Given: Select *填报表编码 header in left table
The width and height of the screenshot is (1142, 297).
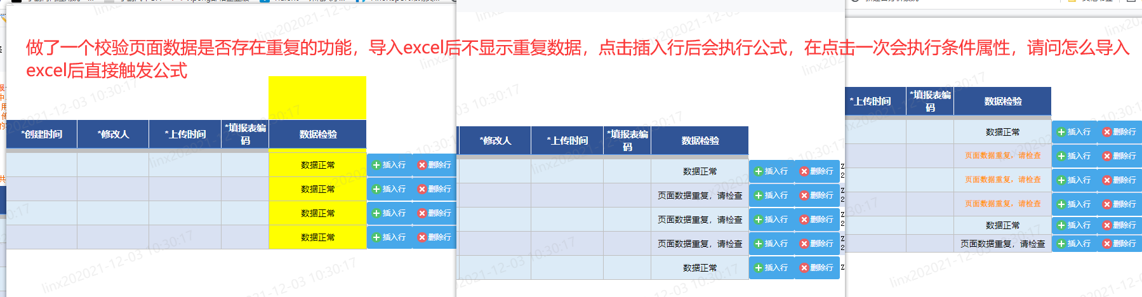Looking at the screenshot, I should 245,135.
